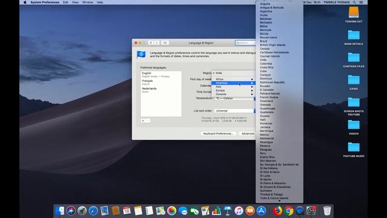Select Brazil in the Americas list
The width and height of the screenshot is (387, 218).
[x=279, y=41]
